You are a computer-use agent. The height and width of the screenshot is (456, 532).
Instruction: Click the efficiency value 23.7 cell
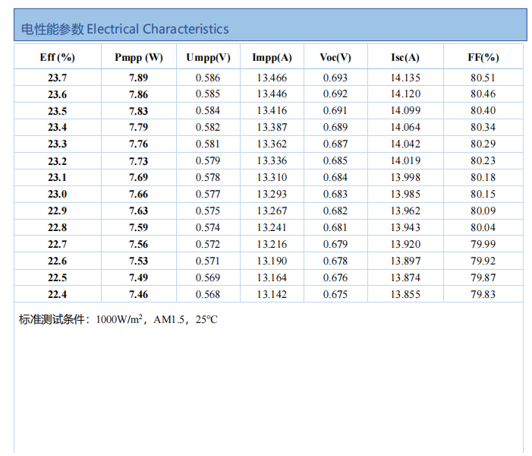[57, 78]
